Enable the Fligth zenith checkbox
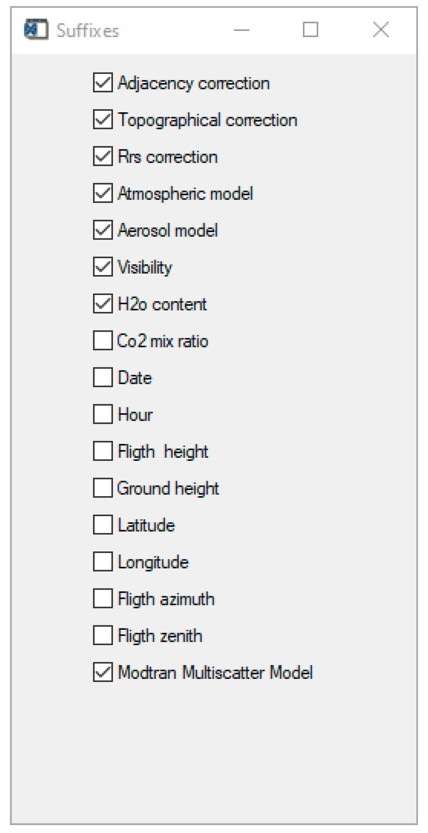Viewport: 428px width, 833px height. (103, 635)
